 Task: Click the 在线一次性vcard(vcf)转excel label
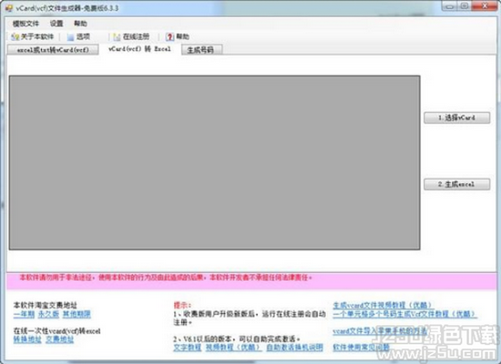56,331
